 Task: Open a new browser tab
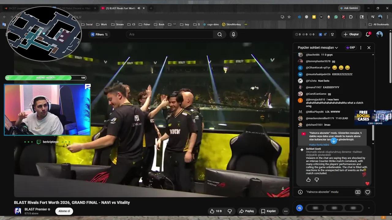151,8
